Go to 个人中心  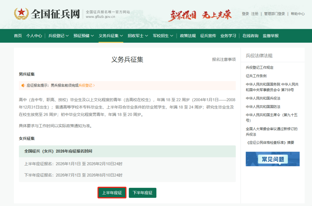pyautogui.click(x=34, y=36)
